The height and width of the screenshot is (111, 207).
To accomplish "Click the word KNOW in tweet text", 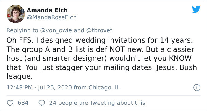I will pos(180,58).
